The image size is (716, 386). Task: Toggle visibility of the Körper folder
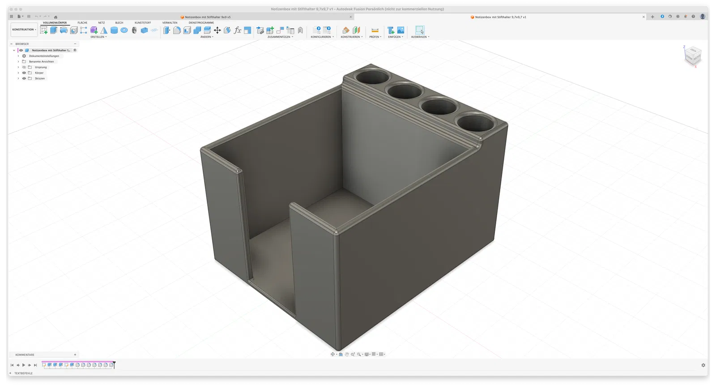point(24,73)
